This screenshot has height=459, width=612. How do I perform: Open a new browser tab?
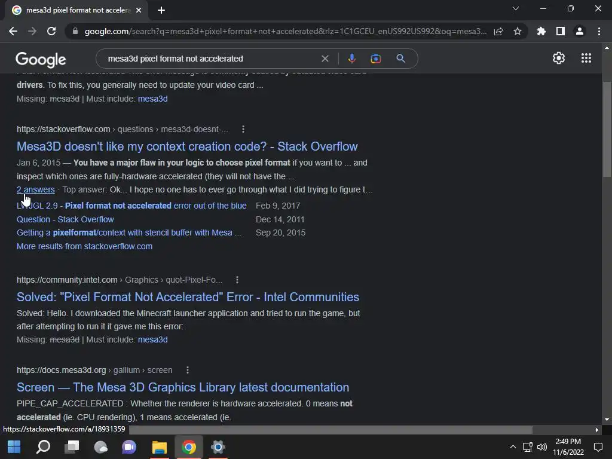coord(161,10)
